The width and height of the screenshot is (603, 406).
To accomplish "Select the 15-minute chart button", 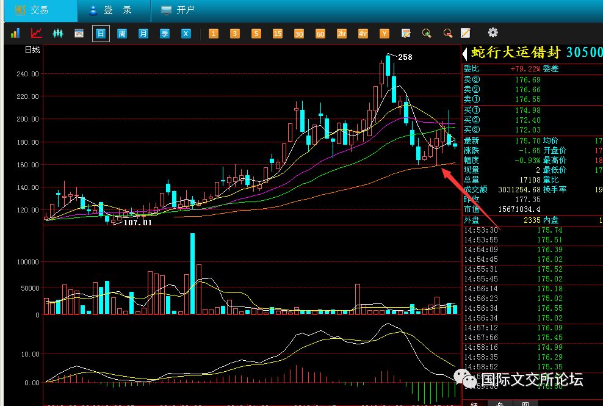I will point(277,34).
